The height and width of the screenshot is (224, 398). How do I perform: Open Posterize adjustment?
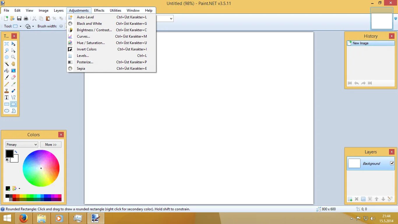pyautogui.click(x=111, y=62)
